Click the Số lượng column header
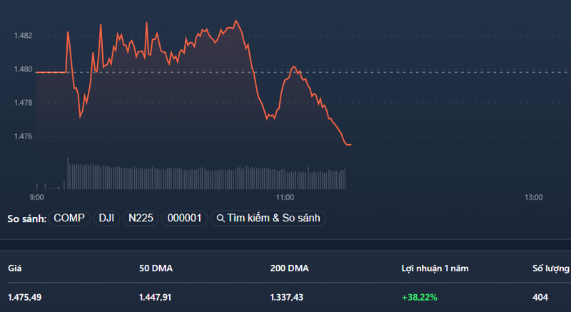This screenshot has width=571, height=312. point(551,268)
